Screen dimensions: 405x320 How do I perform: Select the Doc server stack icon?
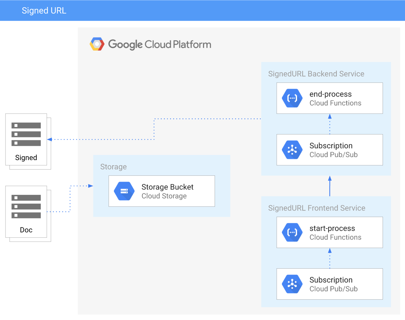[26, 206]
